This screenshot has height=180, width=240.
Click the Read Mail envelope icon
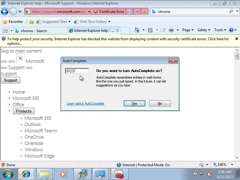tap(163, 30)
